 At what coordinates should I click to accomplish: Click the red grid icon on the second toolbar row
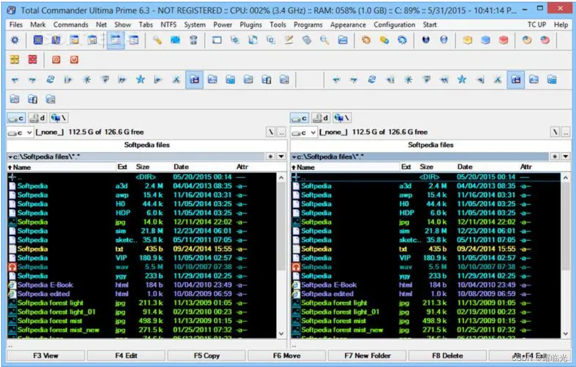33,60
